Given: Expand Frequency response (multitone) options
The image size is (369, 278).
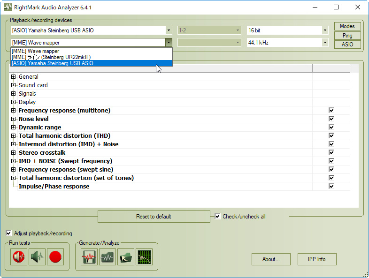Looking at the screenshot, I should (14, 111).
